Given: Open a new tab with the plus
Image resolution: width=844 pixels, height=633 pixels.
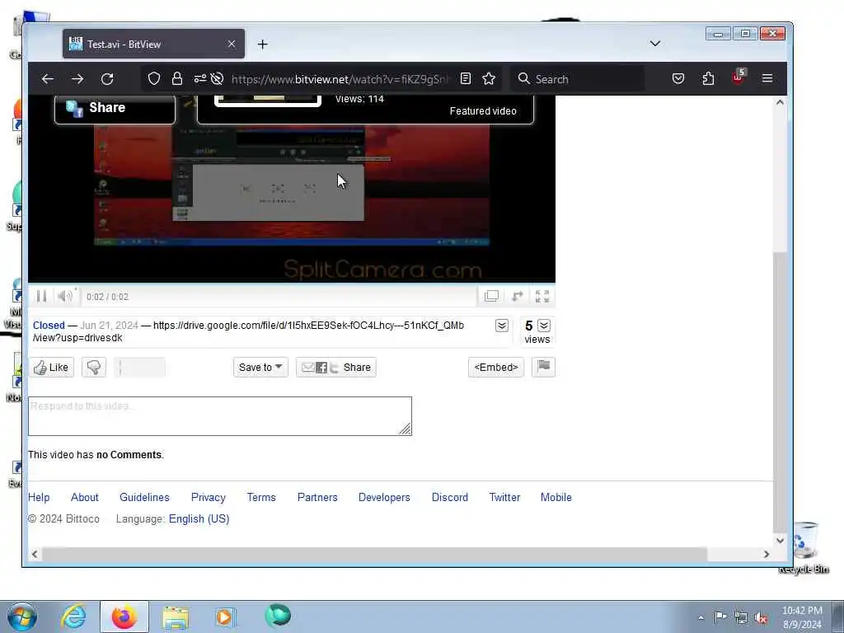Looking at the screenshot, I should coord(263,45).
